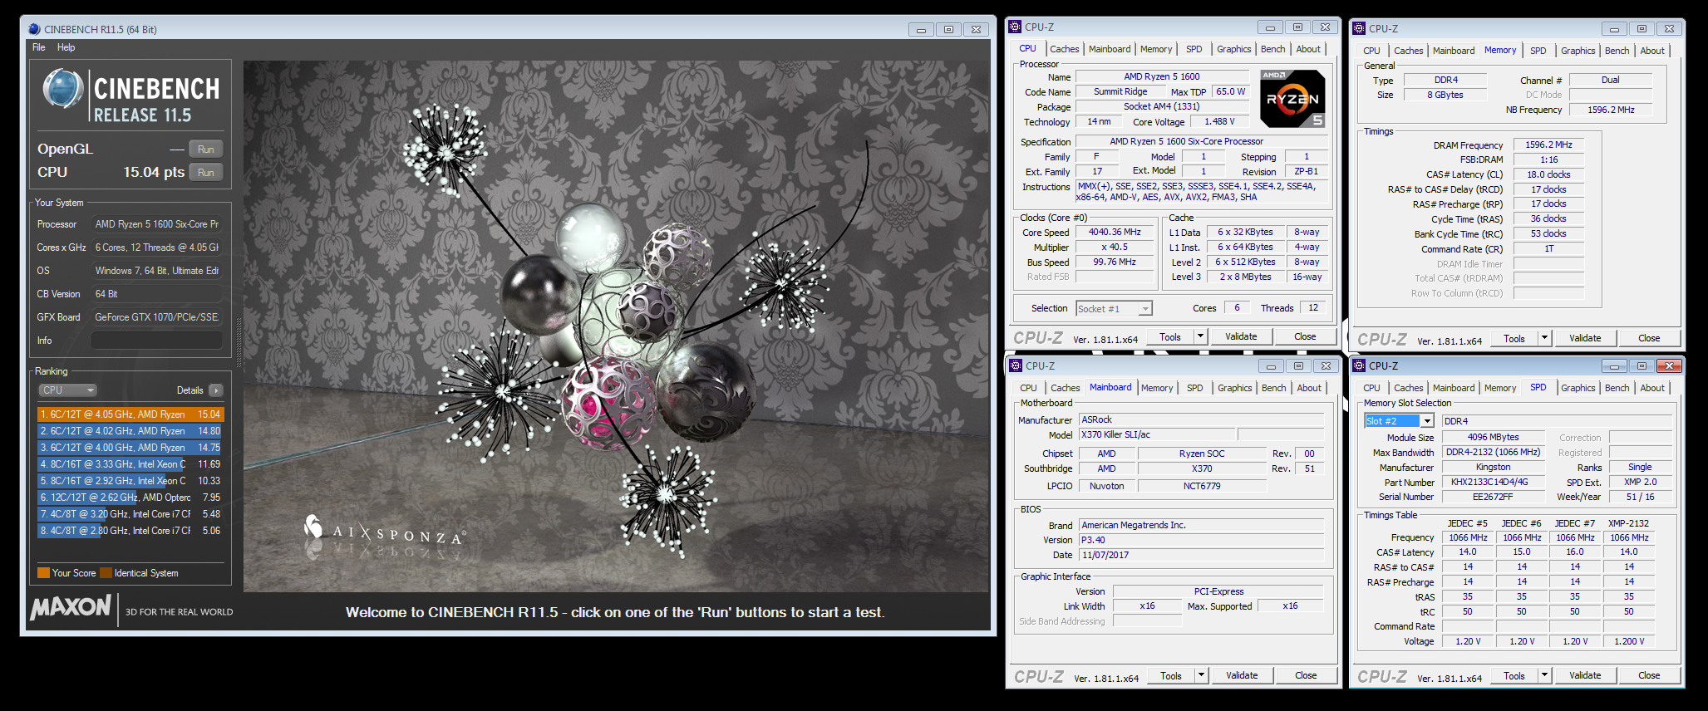Open the Slot #2 memory slot dropdown

1399,421
